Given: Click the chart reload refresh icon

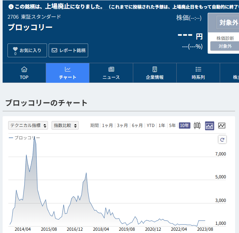Looking at the screenshot, I should pyautogui.click(x=222, y=140).
